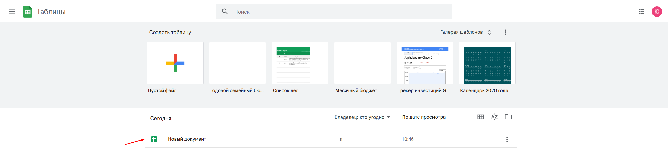Open the AZ sort options
This screenshot has height=150, width=668.
coord(494,117)
